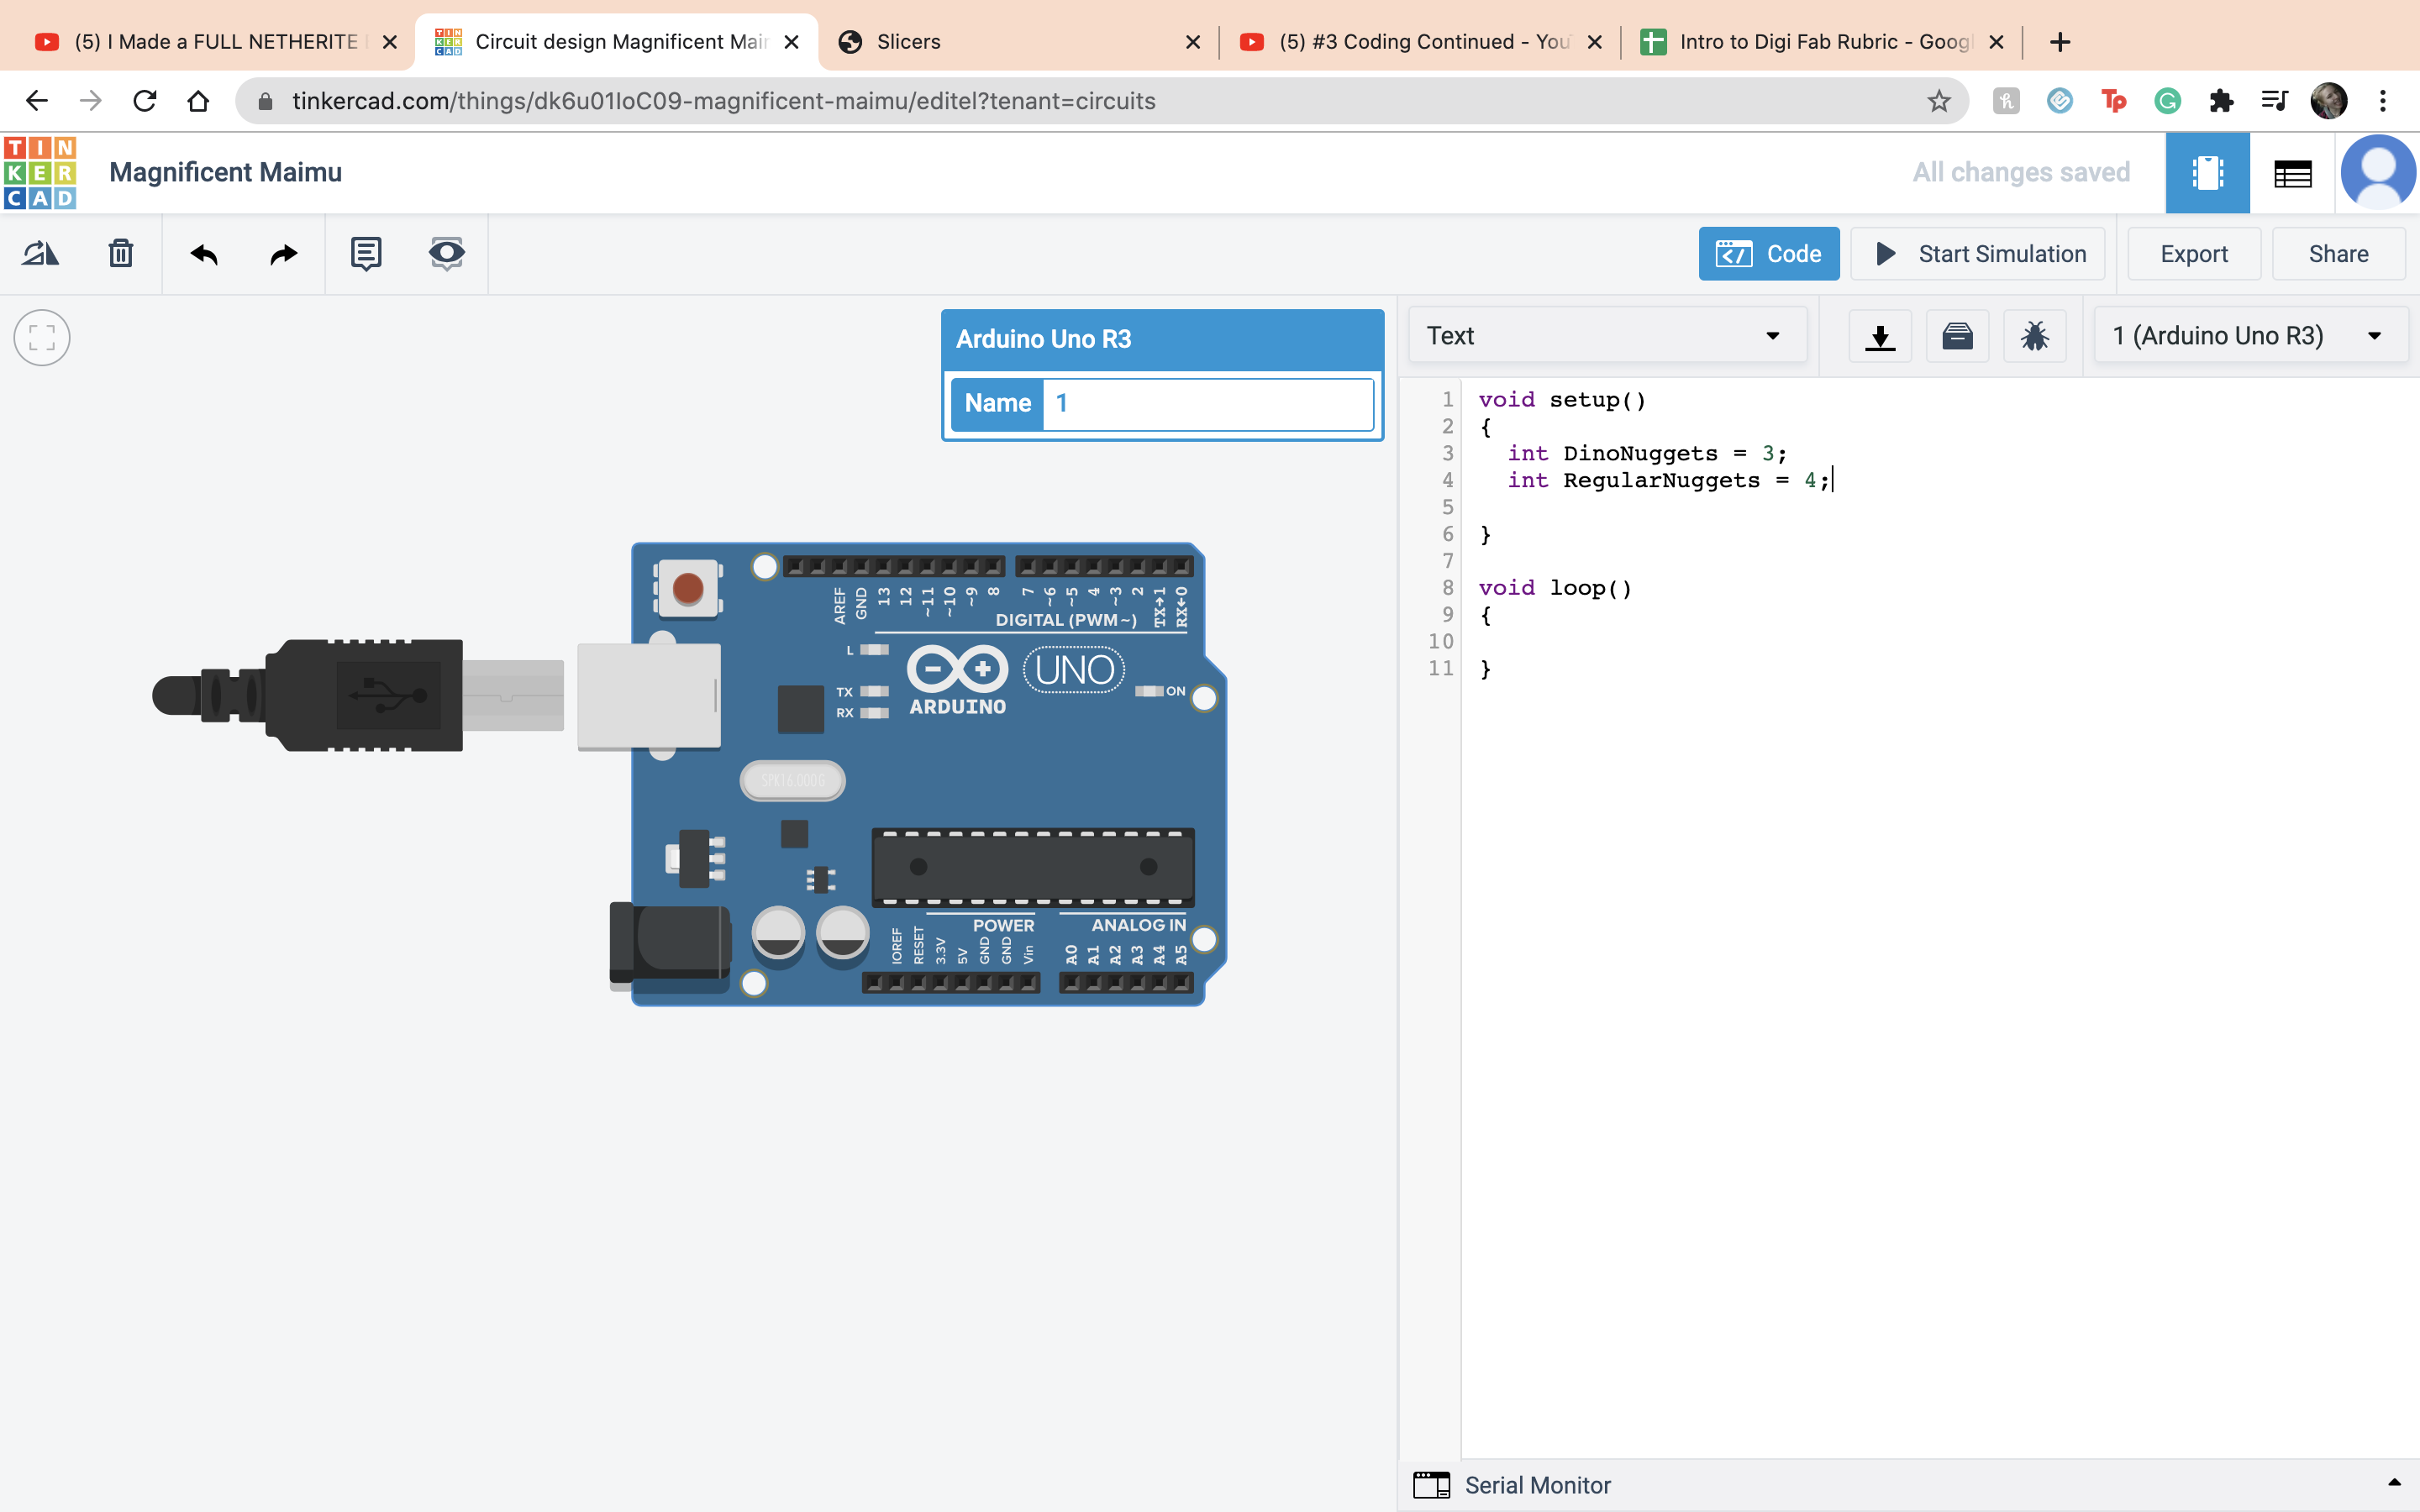Open the notes/annotation tool

tap(366, 254)
